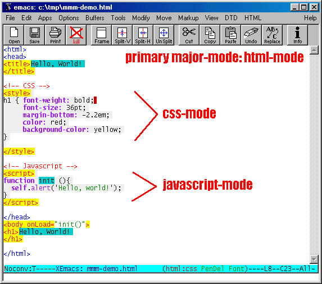Click the L8 line indicator in modeline
The height and width of the screenshot is (284, 322).
268,269
